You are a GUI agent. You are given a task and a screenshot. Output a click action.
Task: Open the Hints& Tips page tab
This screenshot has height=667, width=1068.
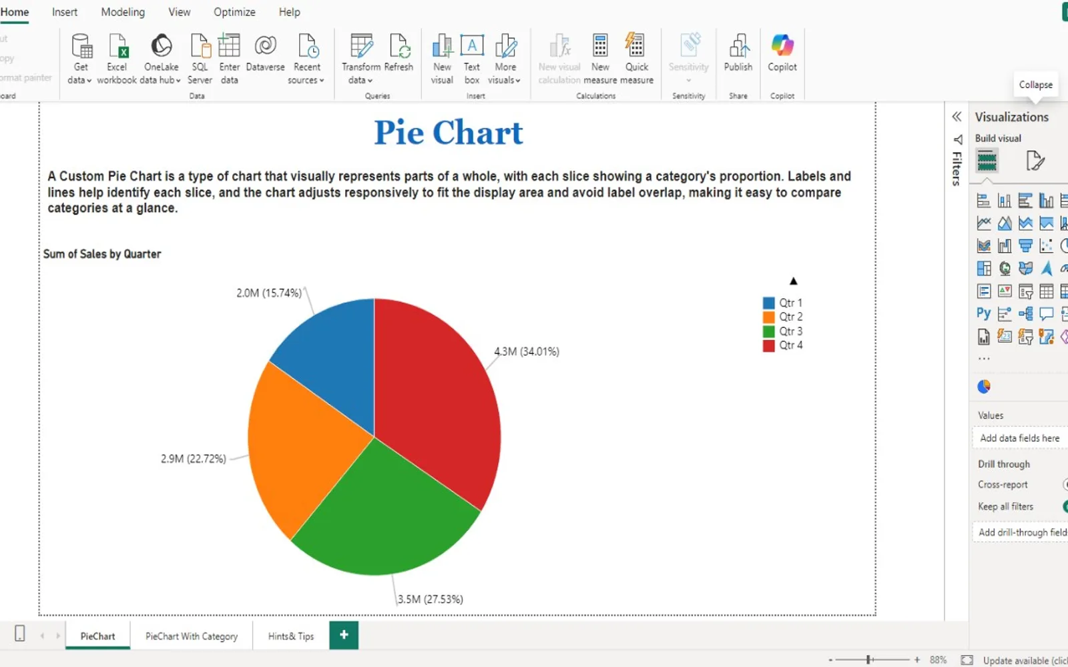tap(291, 636)
